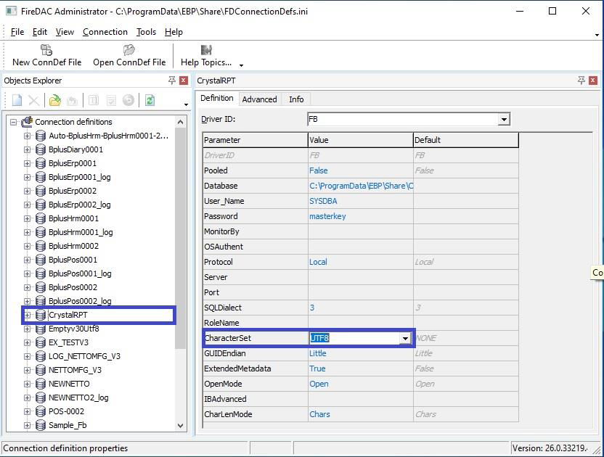Click the open folder icon in Objects Explorer
Image resolution: width=604 pixels, height=457 pixels.
pos(54,101)
